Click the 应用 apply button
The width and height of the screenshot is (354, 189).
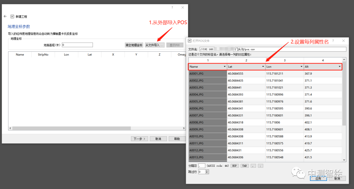pos(318,179)
